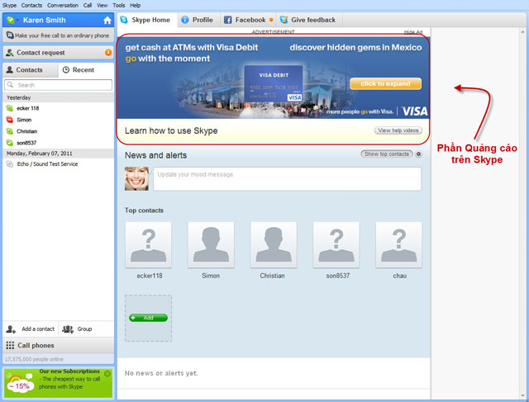
Task: Open Echo / Sound Test Service conversation
Action: [x=58, y=163]
